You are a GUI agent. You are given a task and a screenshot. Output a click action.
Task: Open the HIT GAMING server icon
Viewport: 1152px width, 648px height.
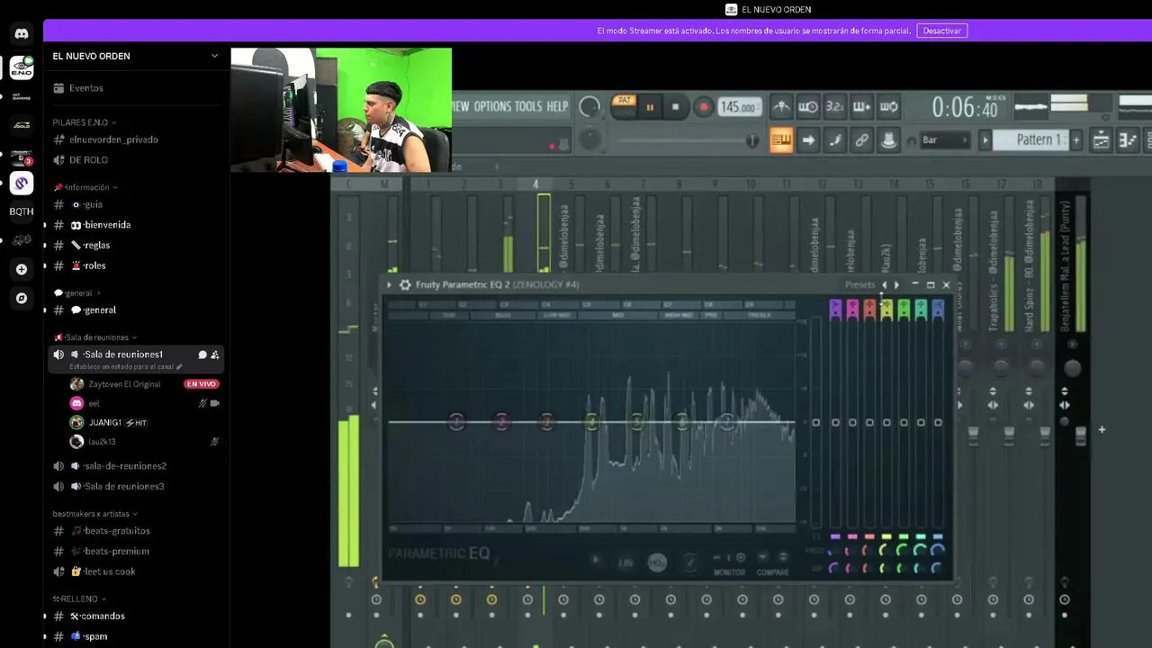pyautogui.click(x=22, y=96)
